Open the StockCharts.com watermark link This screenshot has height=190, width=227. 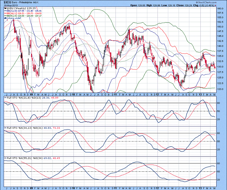coord(207,2)
